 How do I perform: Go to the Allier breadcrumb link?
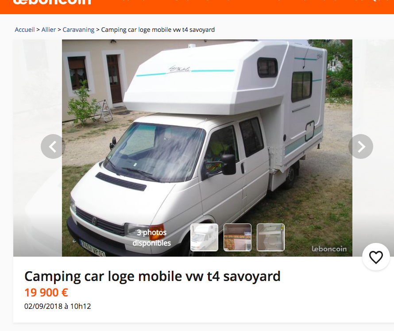pyautogui.click(x=49, y=30)
